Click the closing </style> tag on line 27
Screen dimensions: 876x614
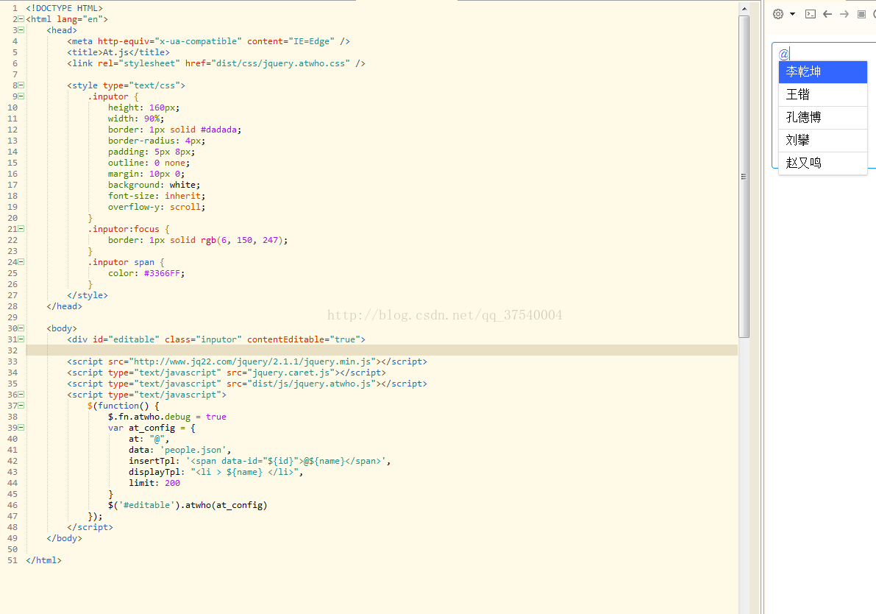(x=87, y=295)
